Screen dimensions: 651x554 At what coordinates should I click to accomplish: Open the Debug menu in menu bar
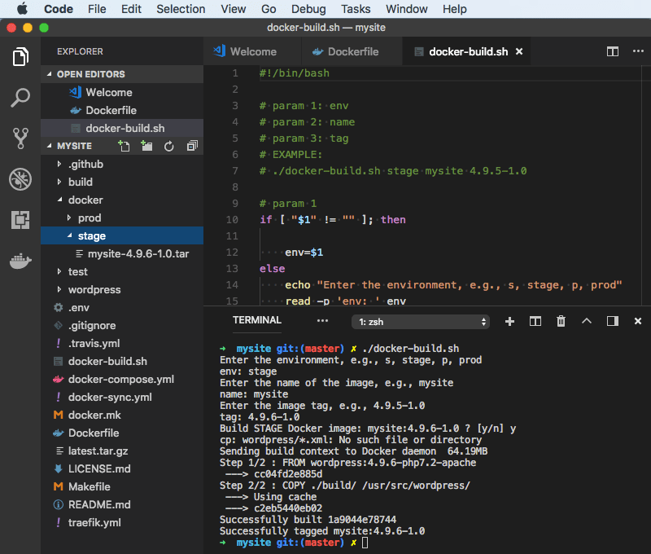pos(308,9)
